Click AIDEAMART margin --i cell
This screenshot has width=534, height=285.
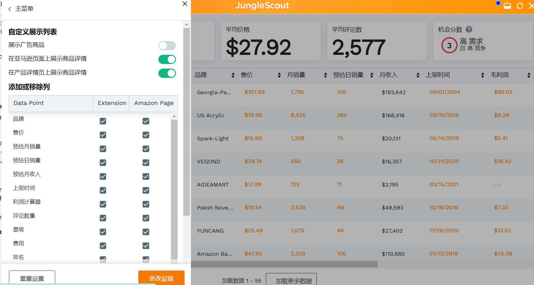(x=497, y=185)
